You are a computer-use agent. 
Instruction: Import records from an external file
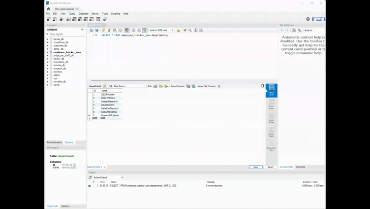pos(193,86)
